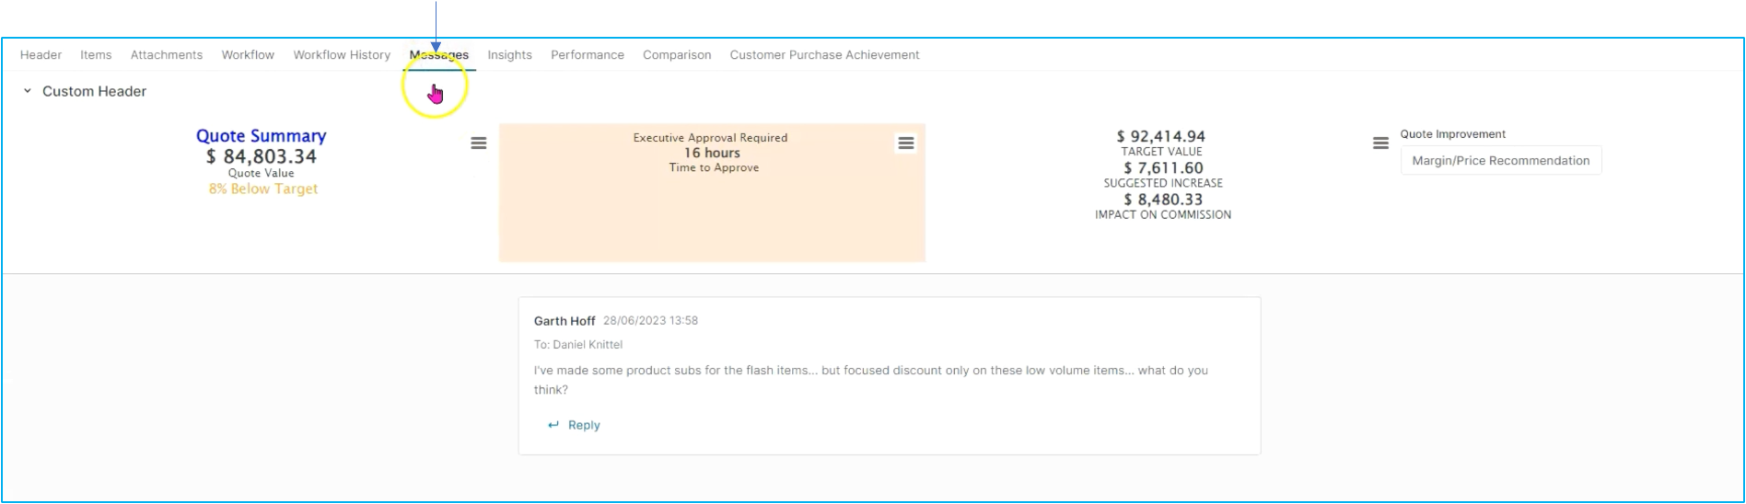This screenshot has height=504, width=1746.
Task: Click the Quote Improvement label
Action: pyautogui.click(x=1453, y=134)
